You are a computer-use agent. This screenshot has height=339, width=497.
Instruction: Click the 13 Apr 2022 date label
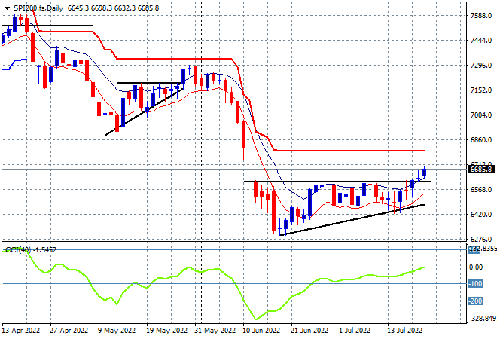(x=21, y=331)
